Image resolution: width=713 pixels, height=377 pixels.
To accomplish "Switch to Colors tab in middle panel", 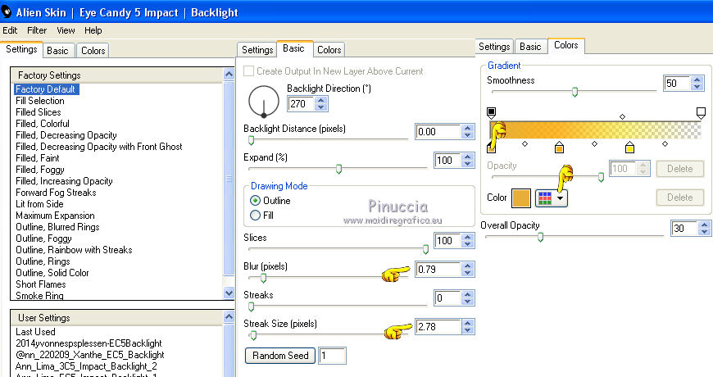I will 329,49.
